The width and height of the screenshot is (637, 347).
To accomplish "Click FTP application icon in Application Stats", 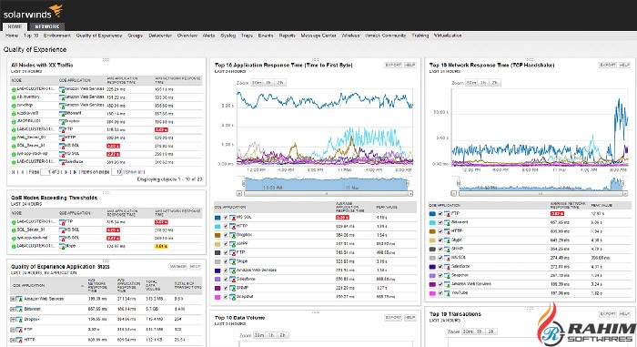I will tap(19, 330).
